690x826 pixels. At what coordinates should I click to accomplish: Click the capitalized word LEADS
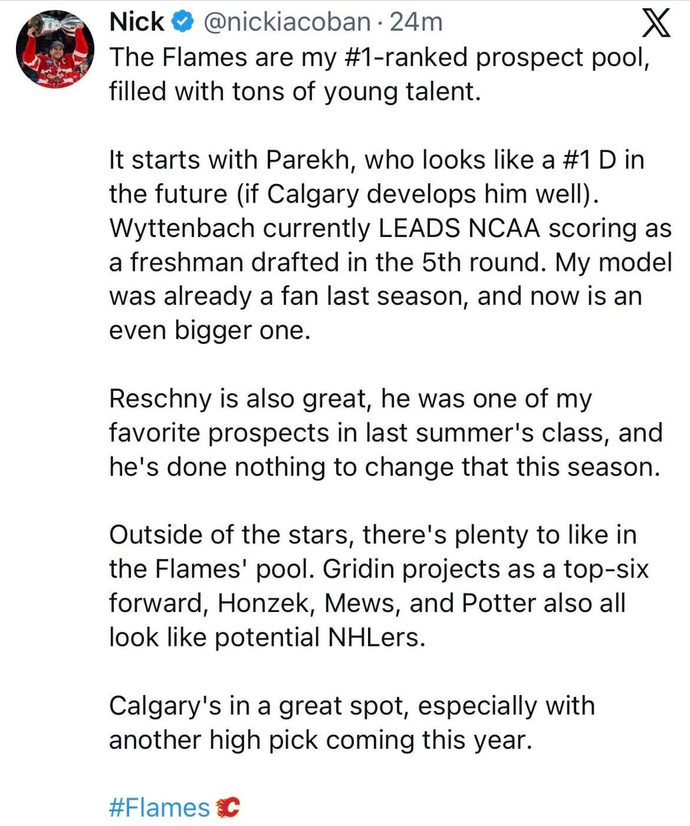(420, 228)
